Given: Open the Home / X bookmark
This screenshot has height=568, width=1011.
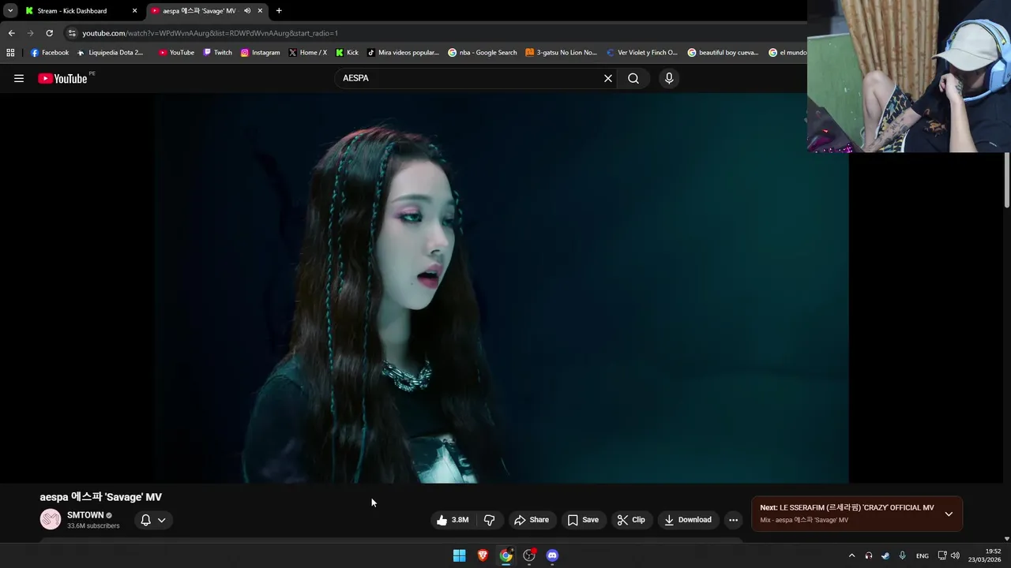Looking at the screenshot, I should [308, 53].
